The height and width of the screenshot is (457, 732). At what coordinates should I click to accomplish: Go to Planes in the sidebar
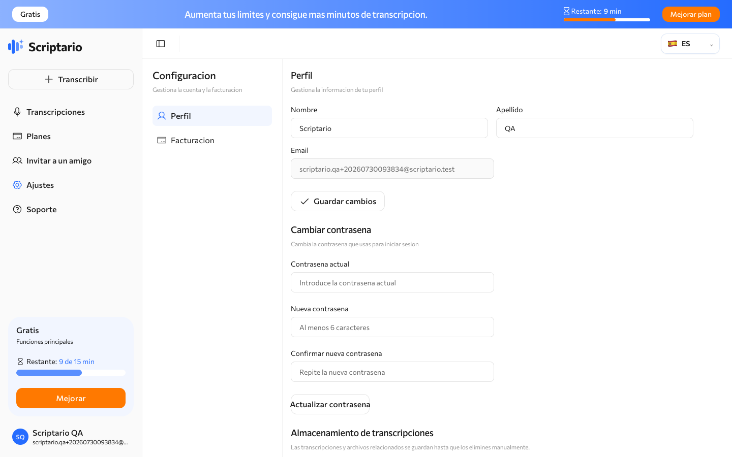pyautogui.click(x=71, y=136)
